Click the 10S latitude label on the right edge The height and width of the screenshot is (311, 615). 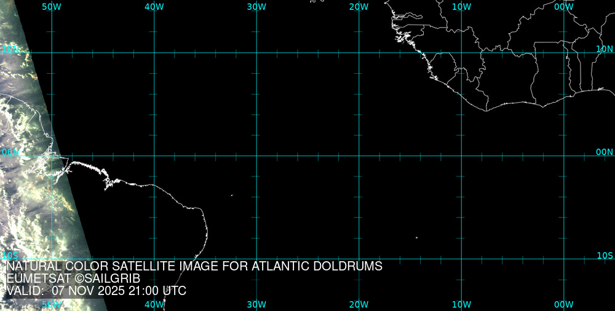605,255
